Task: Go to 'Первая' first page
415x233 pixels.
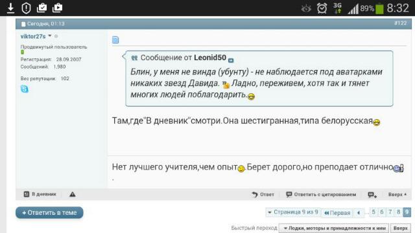Action: point(337,213)
